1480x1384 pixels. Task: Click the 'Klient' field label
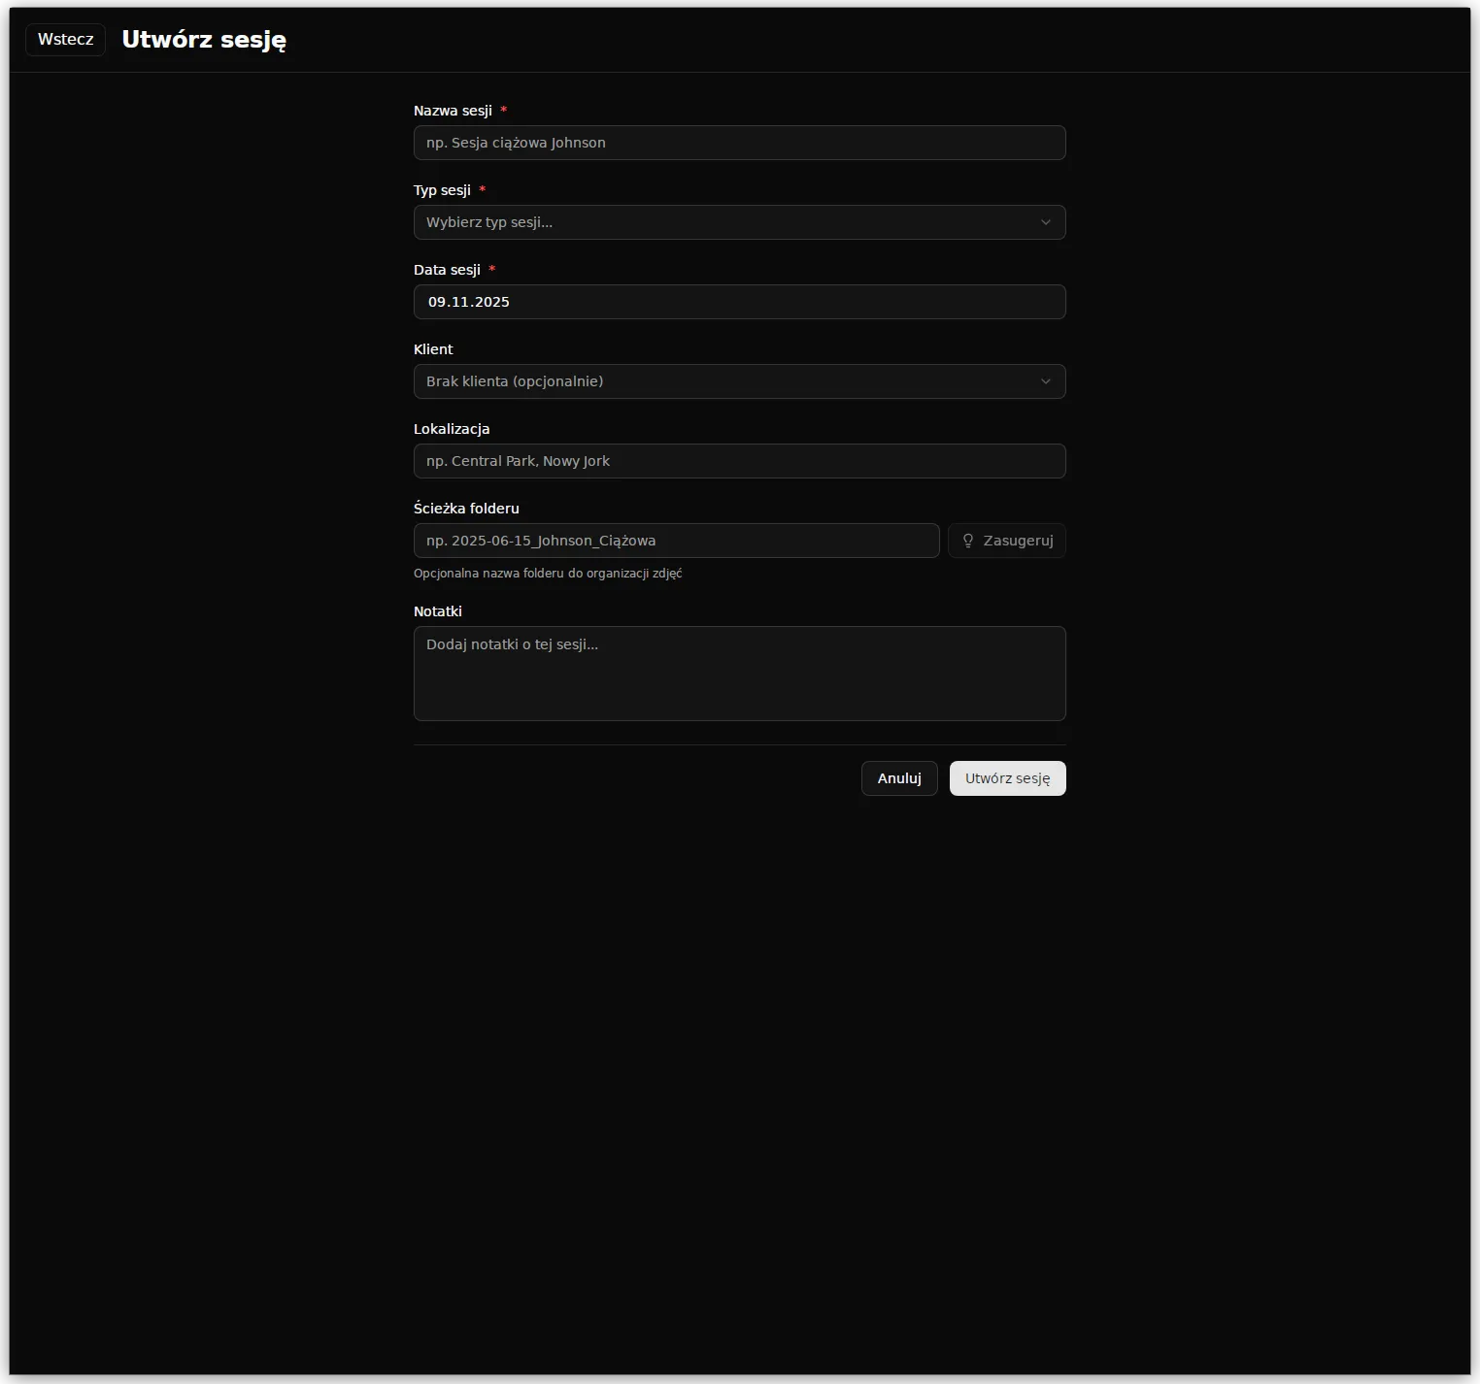tap(433, 349)
